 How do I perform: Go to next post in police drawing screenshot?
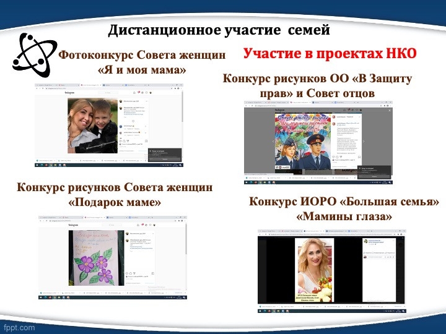364,141
